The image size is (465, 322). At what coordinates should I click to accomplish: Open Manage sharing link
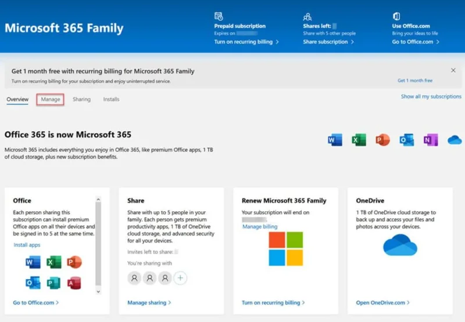(x=149, y=302)
